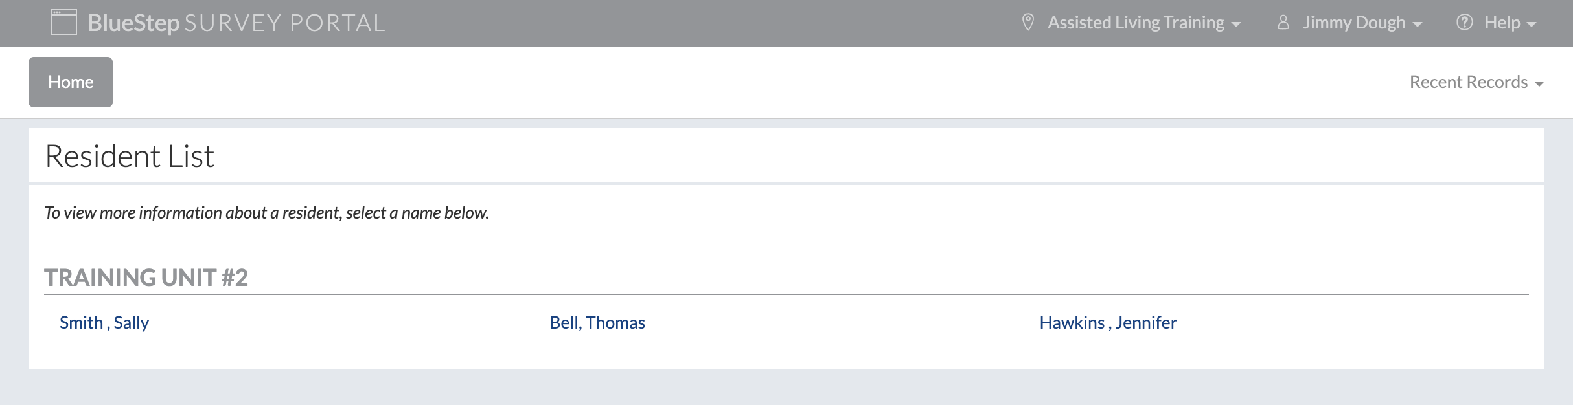Viewport: 1573px width, 405px height.
Task: Go to the Home tab
Action: [x=71, y=82]
